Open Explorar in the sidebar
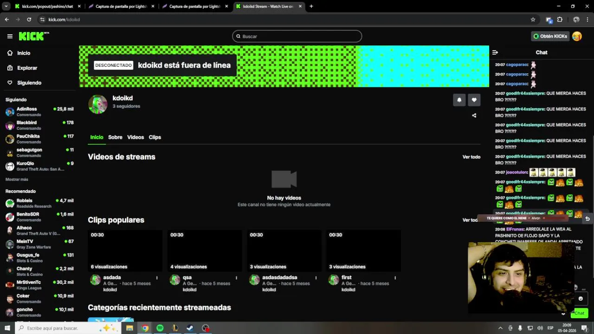594x334 pixels. pos(27,68)
